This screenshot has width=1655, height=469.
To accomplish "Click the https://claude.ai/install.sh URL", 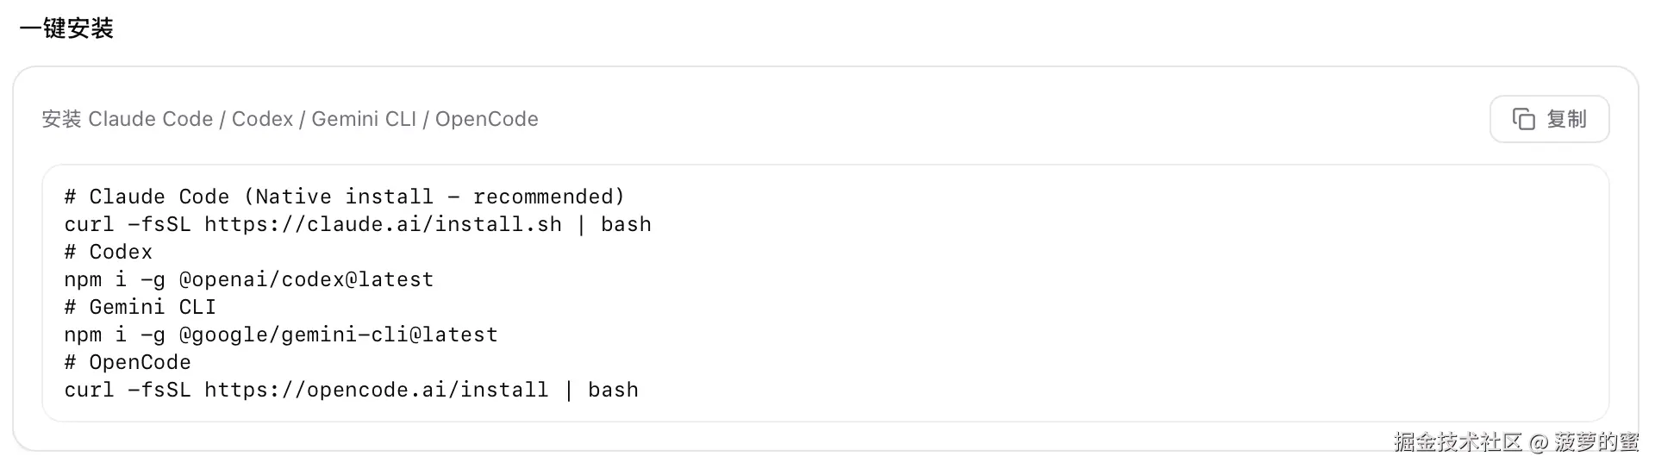I will [x=383, y=224].
